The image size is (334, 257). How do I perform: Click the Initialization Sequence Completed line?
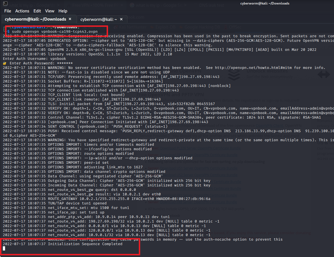[85, 244]
